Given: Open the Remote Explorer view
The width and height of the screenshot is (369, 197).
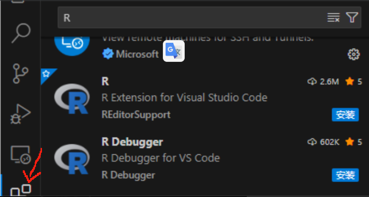Looking at the screenshot, I should (21, 155).
